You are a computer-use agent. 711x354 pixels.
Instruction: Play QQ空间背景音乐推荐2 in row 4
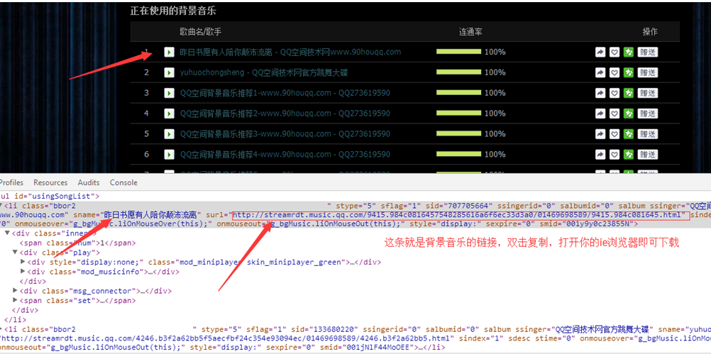coord(169,114)
